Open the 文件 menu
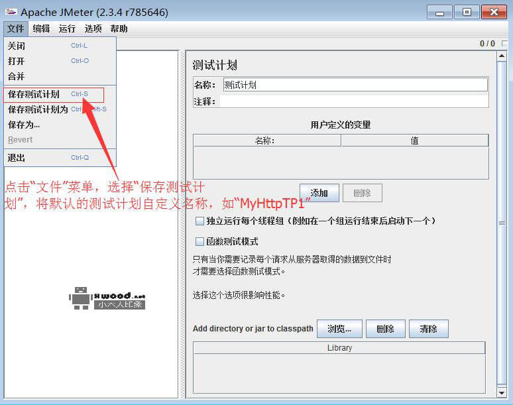This screenshot has width=513, height=405. tap(16, 29)
